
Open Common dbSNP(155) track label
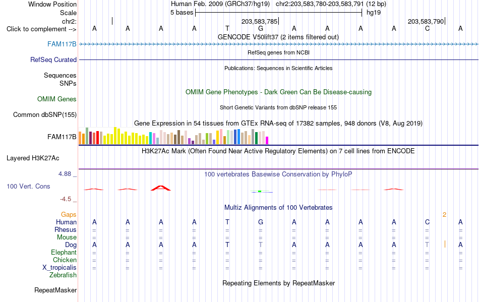(44, 115)
